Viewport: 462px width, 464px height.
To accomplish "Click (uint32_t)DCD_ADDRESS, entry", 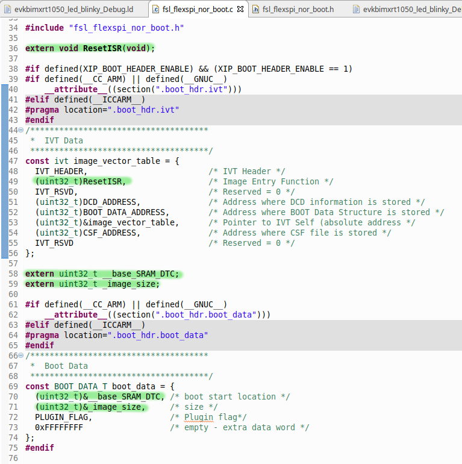I will point(87,202).
